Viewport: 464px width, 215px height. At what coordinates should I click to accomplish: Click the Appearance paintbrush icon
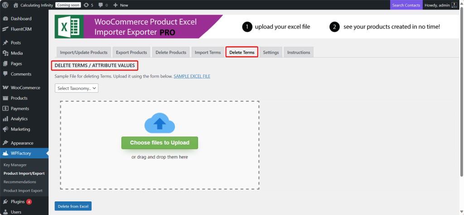[x=5, y=143]
